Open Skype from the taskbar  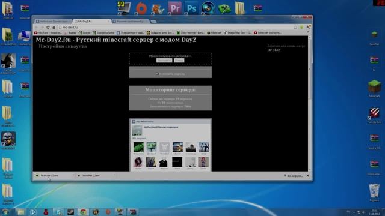click(x=58, y=212)
